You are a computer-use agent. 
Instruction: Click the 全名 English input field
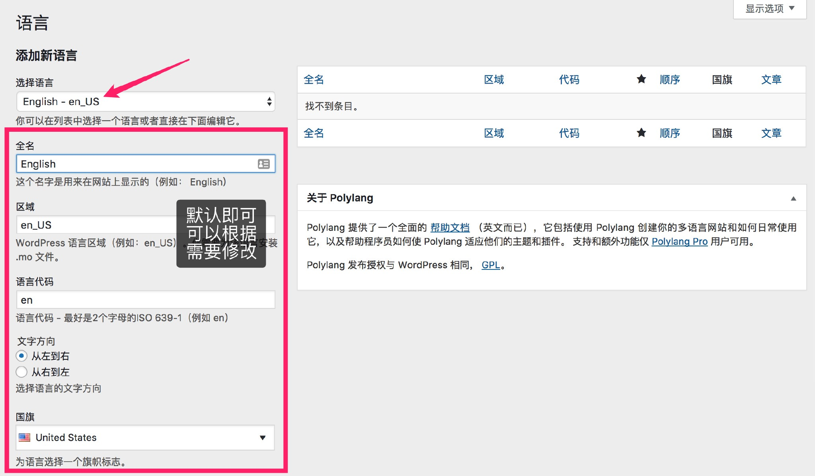coord(119,164)
